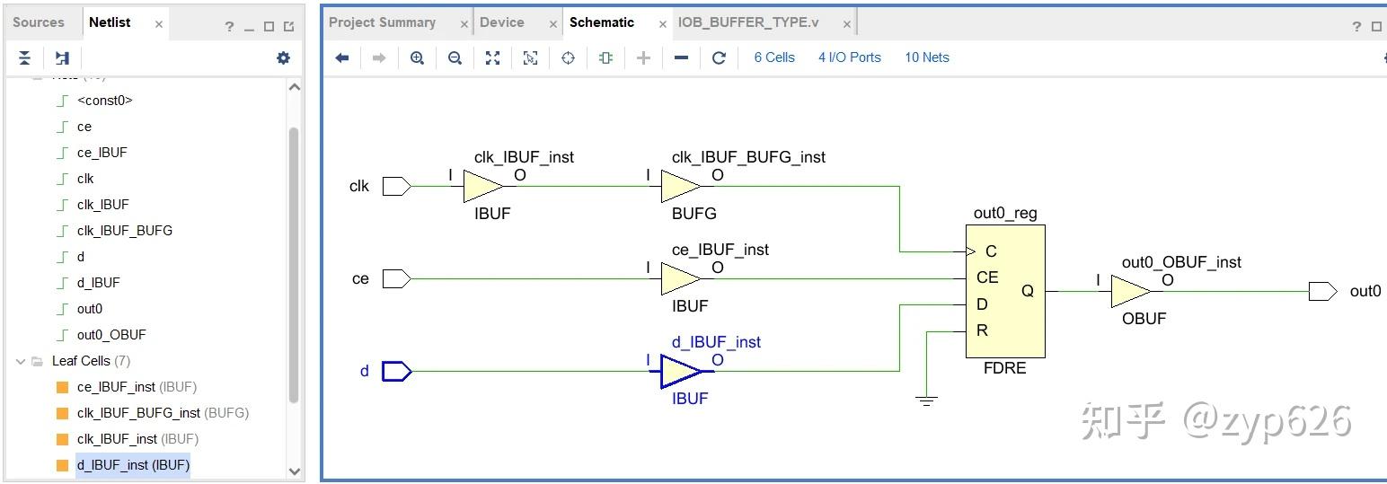1387x484 pixels.
Task: Click the Netlist vertical scrollbar thumb
Action: [294, 265]
